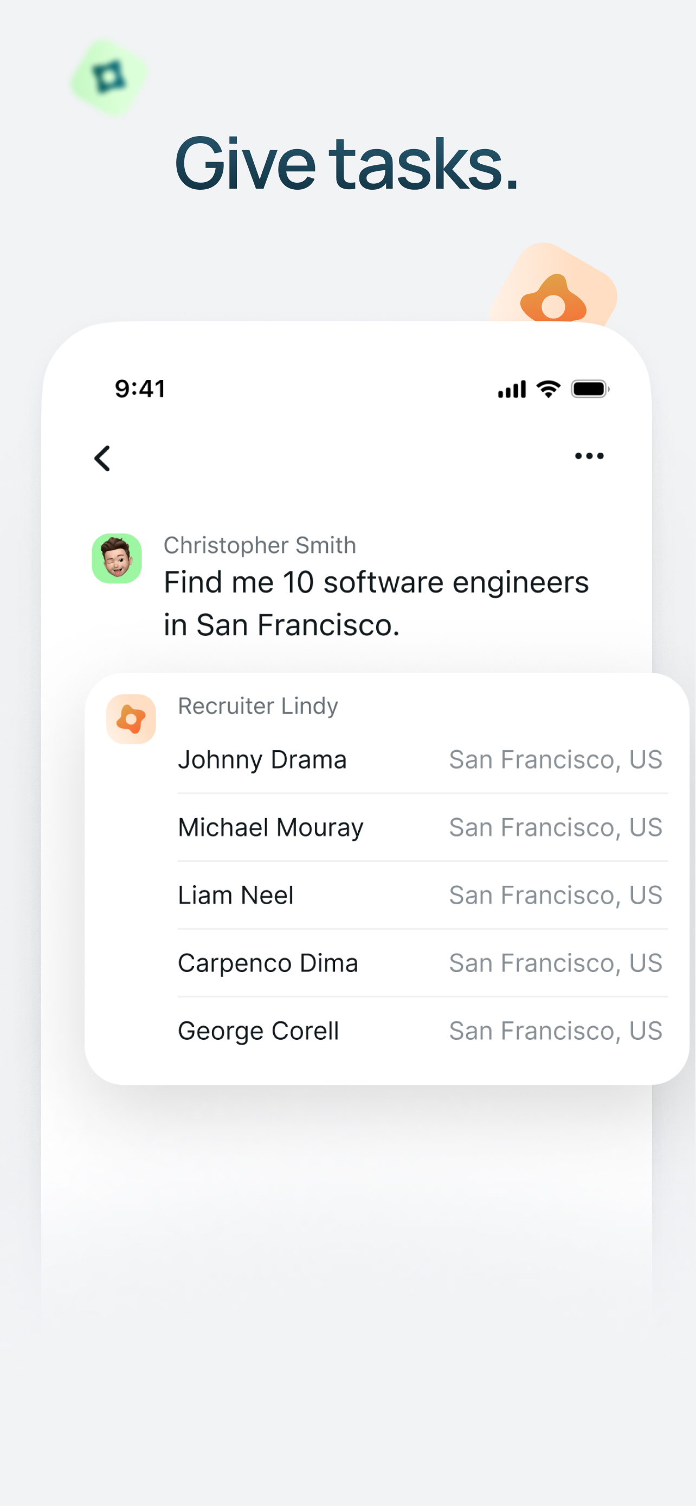Tap the 9:41 clock in status bar
Image resolution: width=696 pixels, height=1506 pixels.
[140, 389]
